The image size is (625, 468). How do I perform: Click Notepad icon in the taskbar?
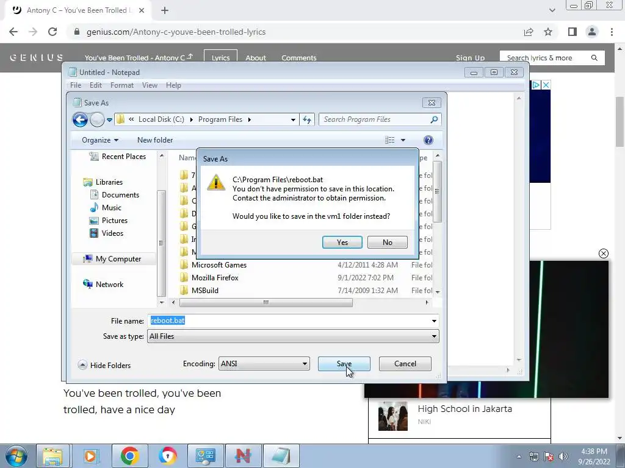coord(281,456)
